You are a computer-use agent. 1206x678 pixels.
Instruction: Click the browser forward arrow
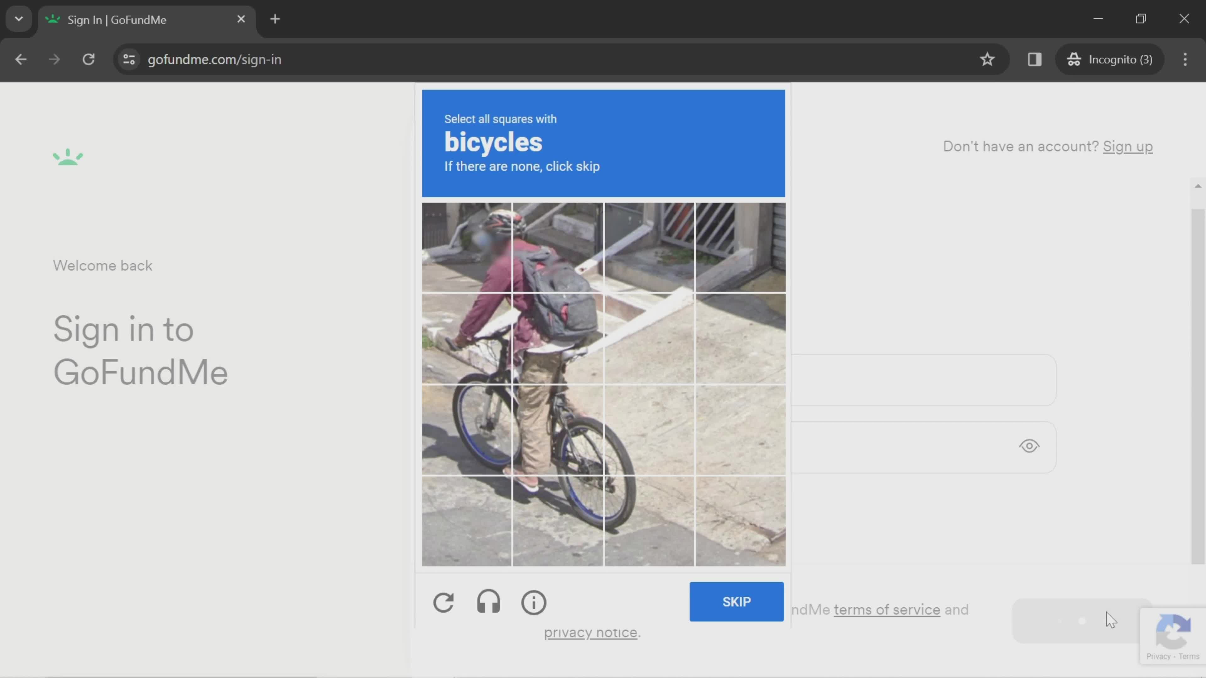pos(54,59)
